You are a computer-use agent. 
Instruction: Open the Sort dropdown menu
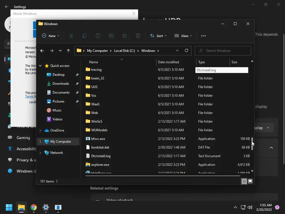click(x=158, y=36)
